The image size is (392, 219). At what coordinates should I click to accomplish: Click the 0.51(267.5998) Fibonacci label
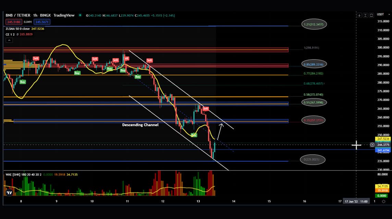314,102
